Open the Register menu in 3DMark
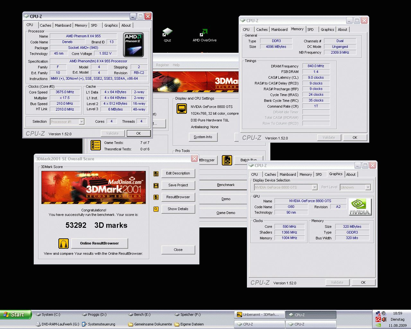Image resolution: width=411 pixels, height=329 pixels. (x=162, y=65)
